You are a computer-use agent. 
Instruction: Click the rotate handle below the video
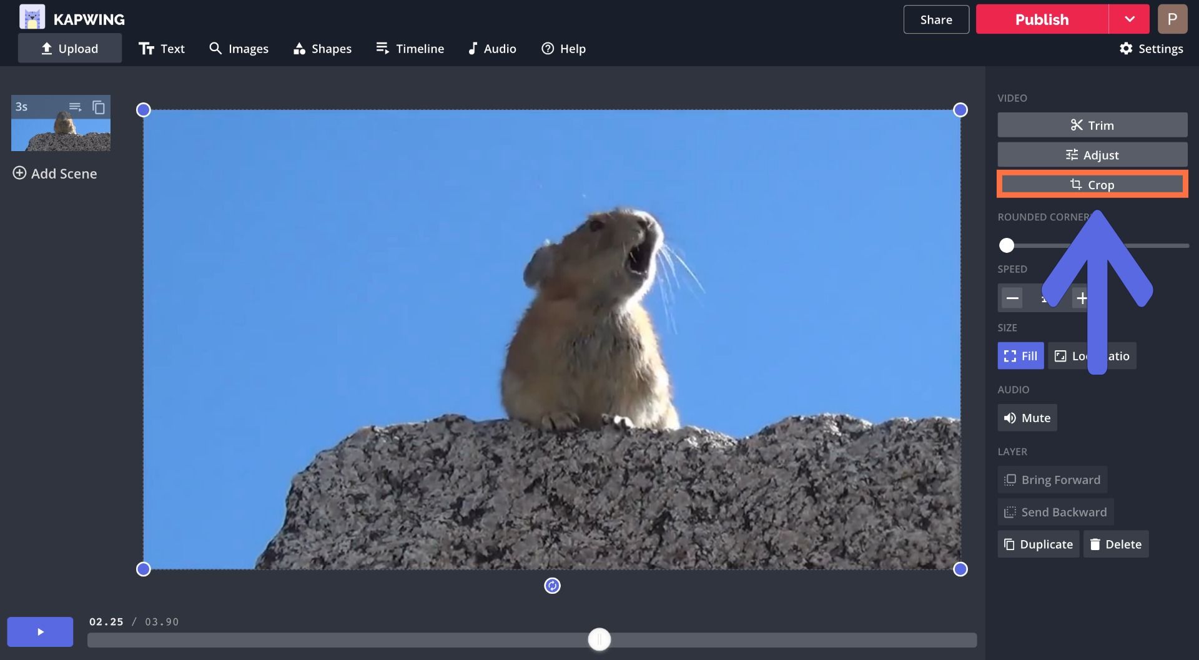click(x=552, y=586)
